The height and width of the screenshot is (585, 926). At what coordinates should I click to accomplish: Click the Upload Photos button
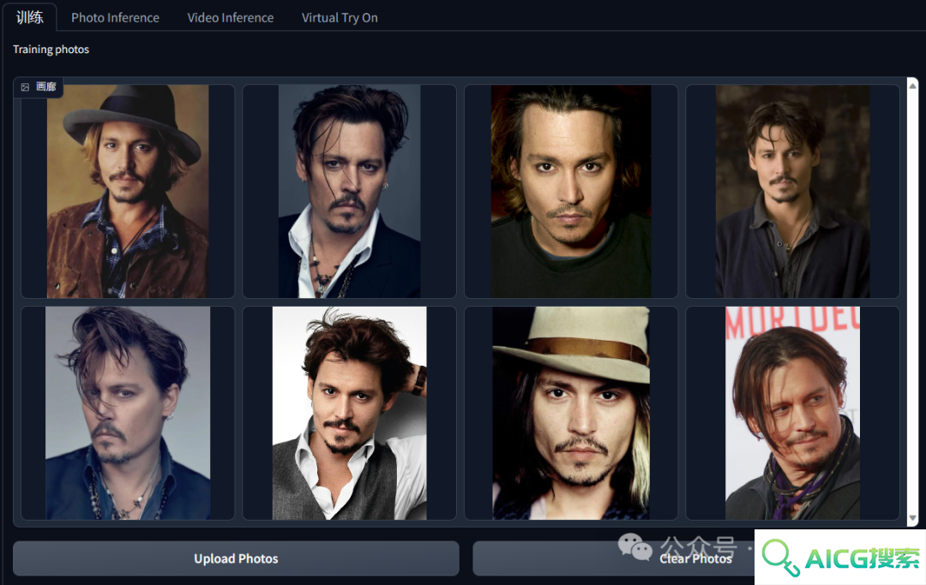[236, 558]
